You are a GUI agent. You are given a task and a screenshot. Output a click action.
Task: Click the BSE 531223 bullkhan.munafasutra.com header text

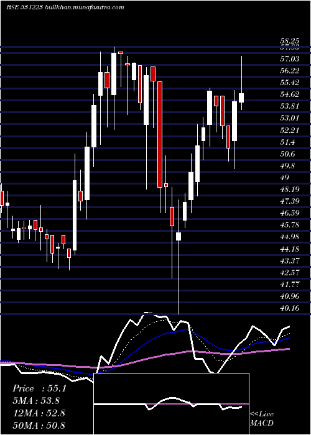coord(65,7)
